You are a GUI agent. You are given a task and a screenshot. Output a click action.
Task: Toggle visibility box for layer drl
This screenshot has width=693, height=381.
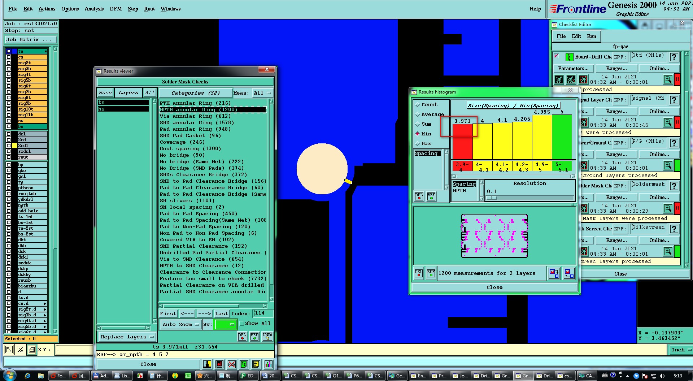coord(9,134)
